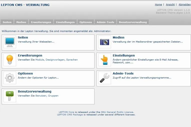Click the Seiten panel heading
The width and height of the screenshot is (191, 127).
coord(23,37)
